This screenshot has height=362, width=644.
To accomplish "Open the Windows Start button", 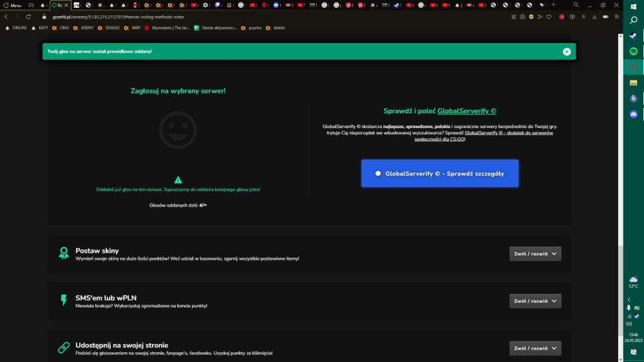I will click(x=634, y=7).
